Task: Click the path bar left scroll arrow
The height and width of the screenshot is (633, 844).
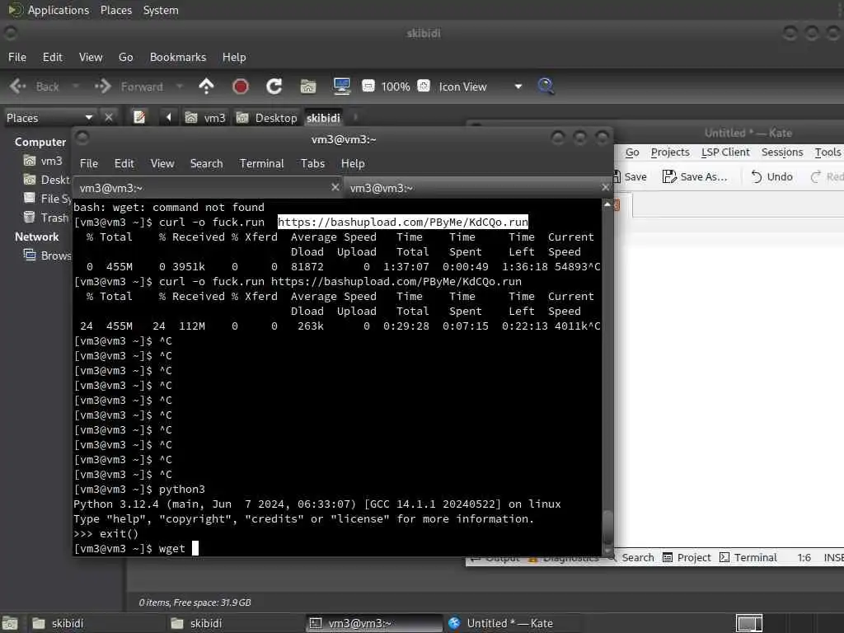Action: 168,117
